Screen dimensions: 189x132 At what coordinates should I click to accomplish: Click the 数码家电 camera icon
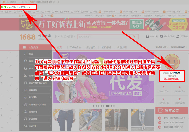point(25,112)
